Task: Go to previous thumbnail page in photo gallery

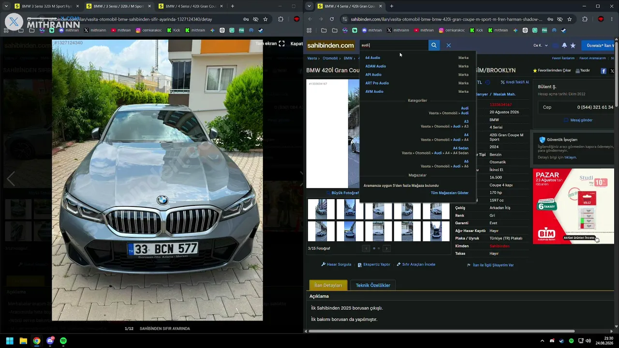Action: 366,248
